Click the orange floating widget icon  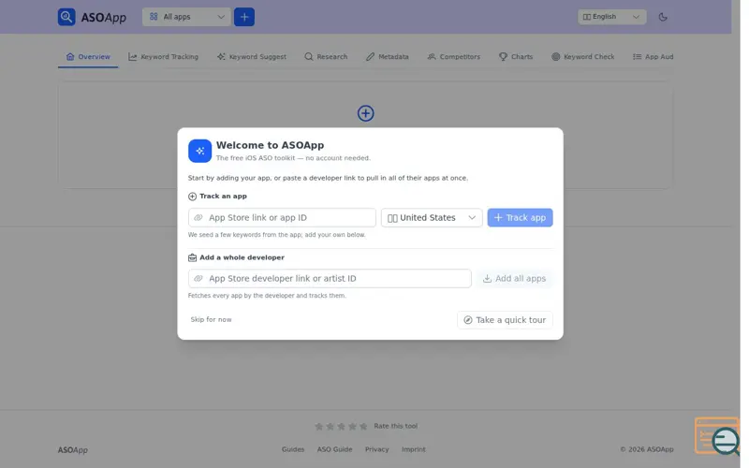pyautogui.click(x=717, y=436)
